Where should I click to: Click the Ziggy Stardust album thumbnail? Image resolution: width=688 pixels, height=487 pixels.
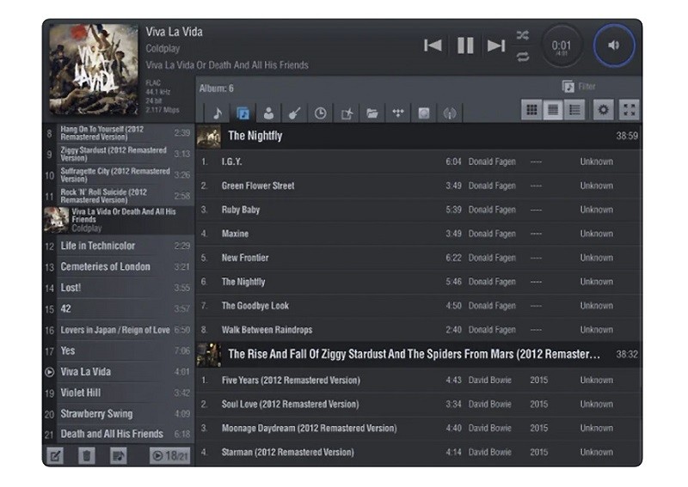tap(208, 355)
